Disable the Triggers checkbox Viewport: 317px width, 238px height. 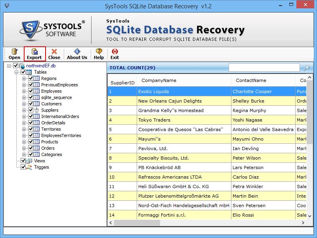click(x=23, y=167)
